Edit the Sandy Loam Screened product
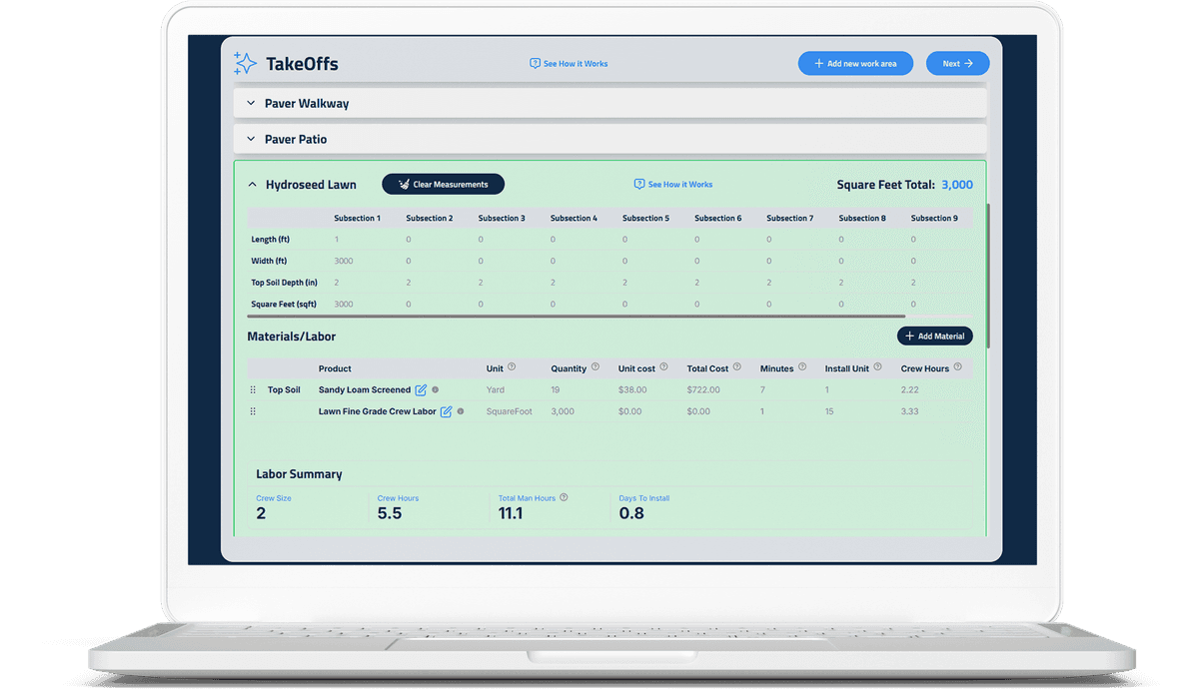This screenshot has width=1199, height=689. (x=421, y=389)
